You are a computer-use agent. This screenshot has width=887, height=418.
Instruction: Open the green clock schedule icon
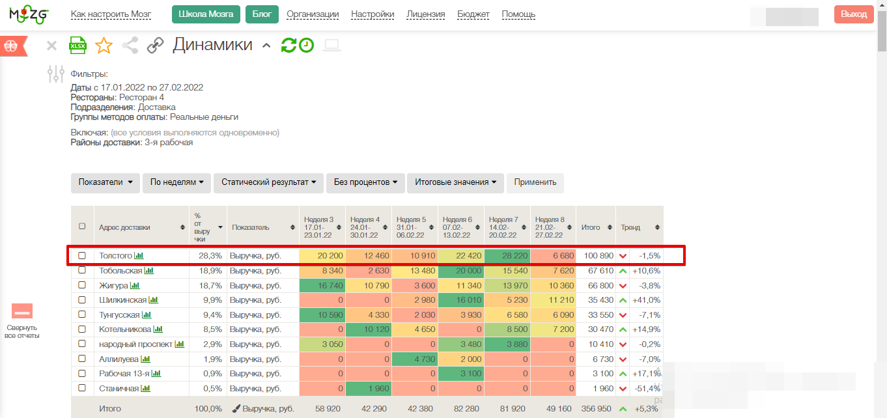(306, 45)
